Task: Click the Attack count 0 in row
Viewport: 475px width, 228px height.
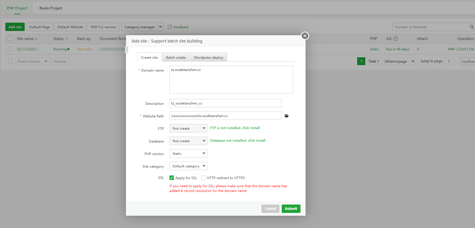Action: [418, 49]
